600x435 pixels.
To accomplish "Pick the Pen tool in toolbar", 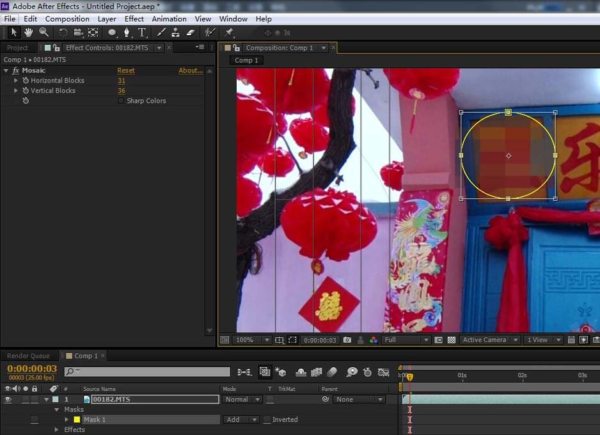I will coord(127,32).
